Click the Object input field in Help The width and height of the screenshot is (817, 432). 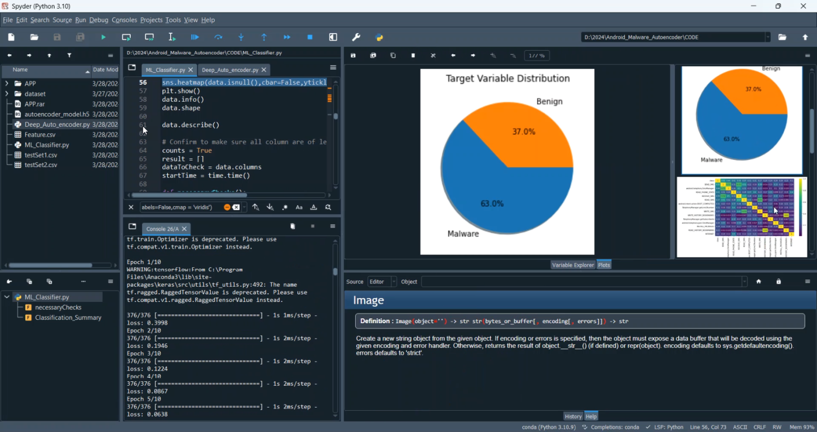pos(582,281)
